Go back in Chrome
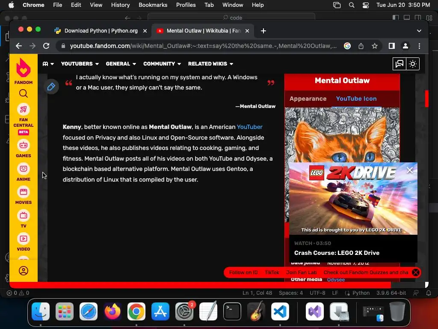The image size is (438, 329). click(x=19, y=46)
